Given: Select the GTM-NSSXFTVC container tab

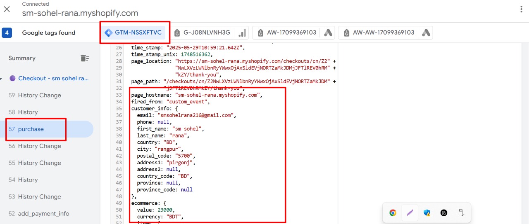Looking at the screenshot, I should [x=133, y=33].
